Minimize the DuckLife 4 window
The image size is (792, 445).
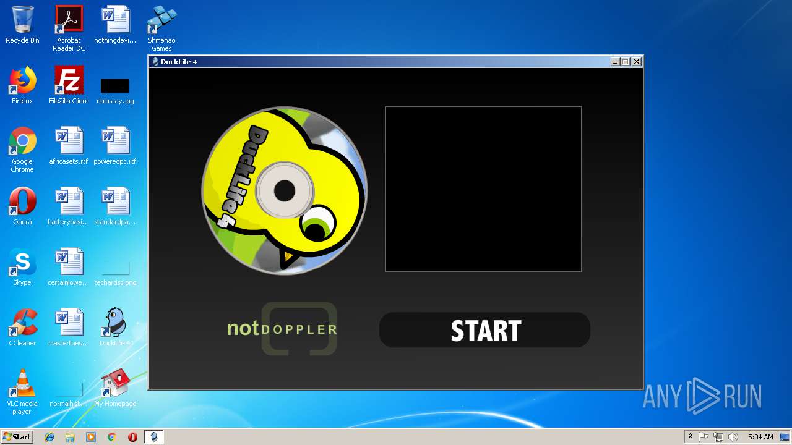pyautogui.click(x=615, y=62)
